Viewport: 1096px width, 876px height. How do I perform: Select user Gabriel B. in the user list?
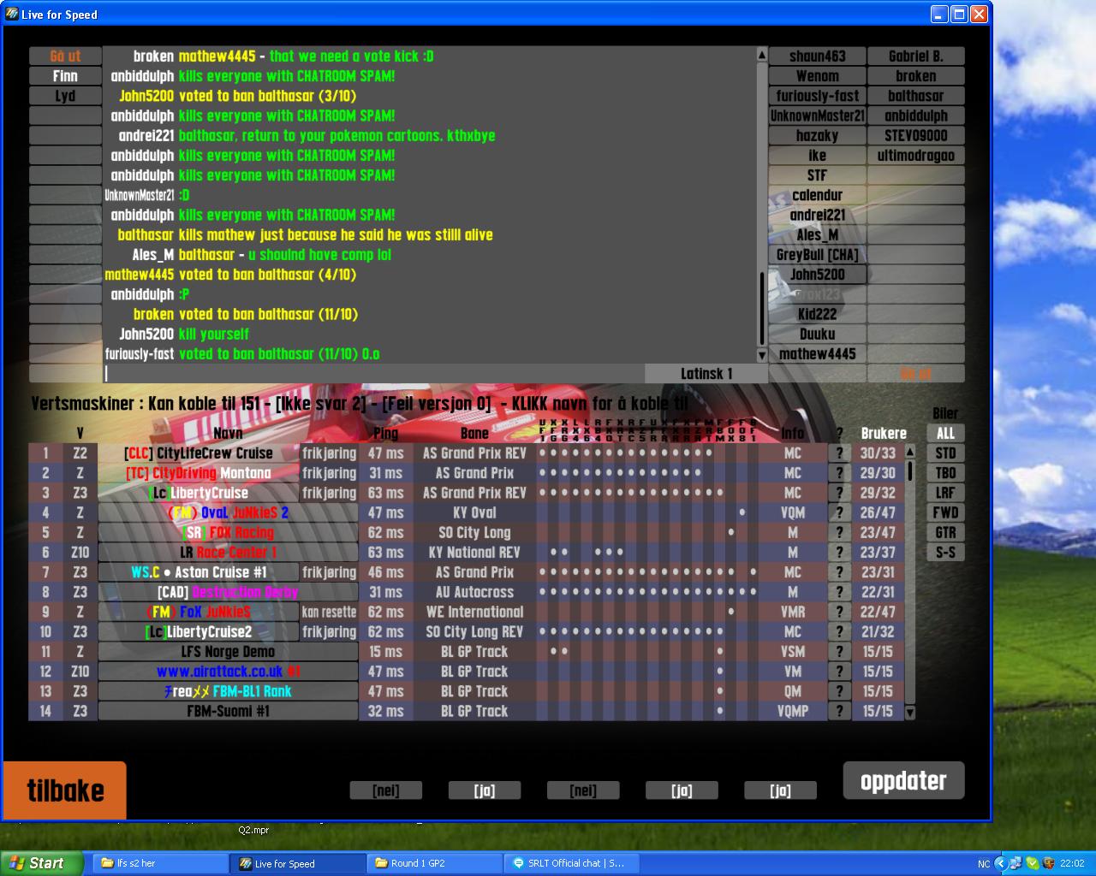click(x=916, y=56)
